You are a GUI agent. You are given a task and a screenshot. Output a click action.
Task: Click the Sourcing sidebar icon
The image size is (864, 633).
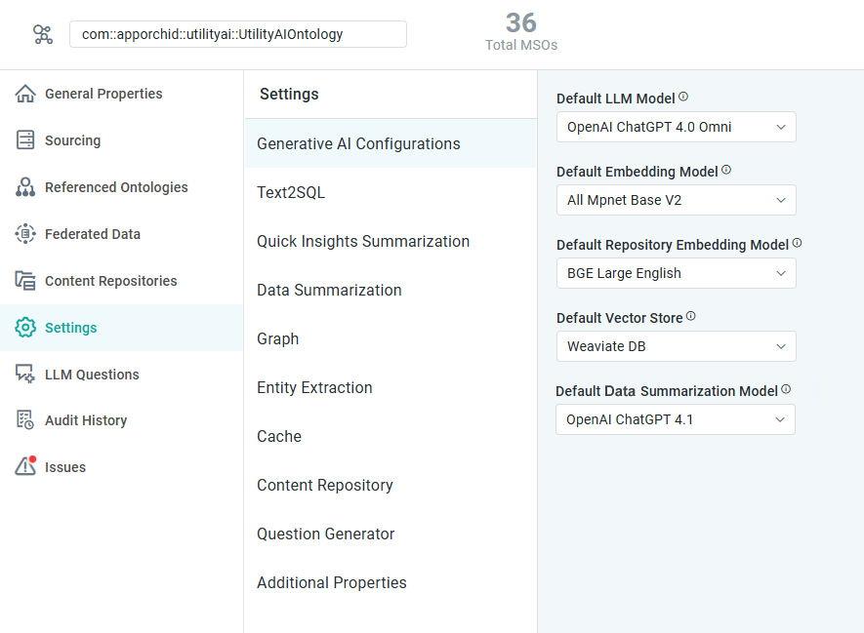25,140
